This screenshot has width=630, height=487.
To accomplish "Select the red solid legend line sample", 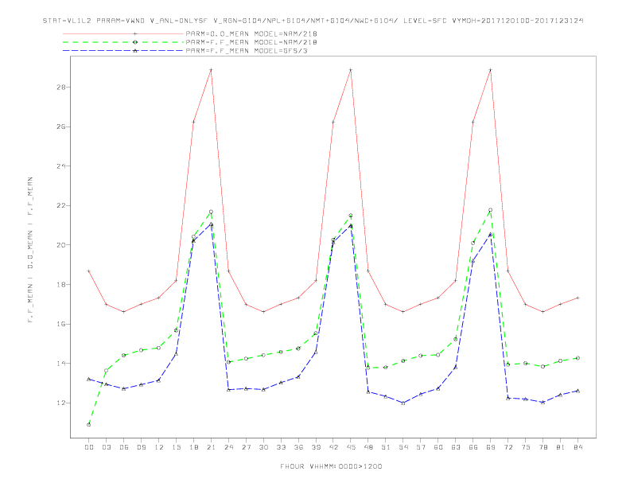I will [123, 33].
